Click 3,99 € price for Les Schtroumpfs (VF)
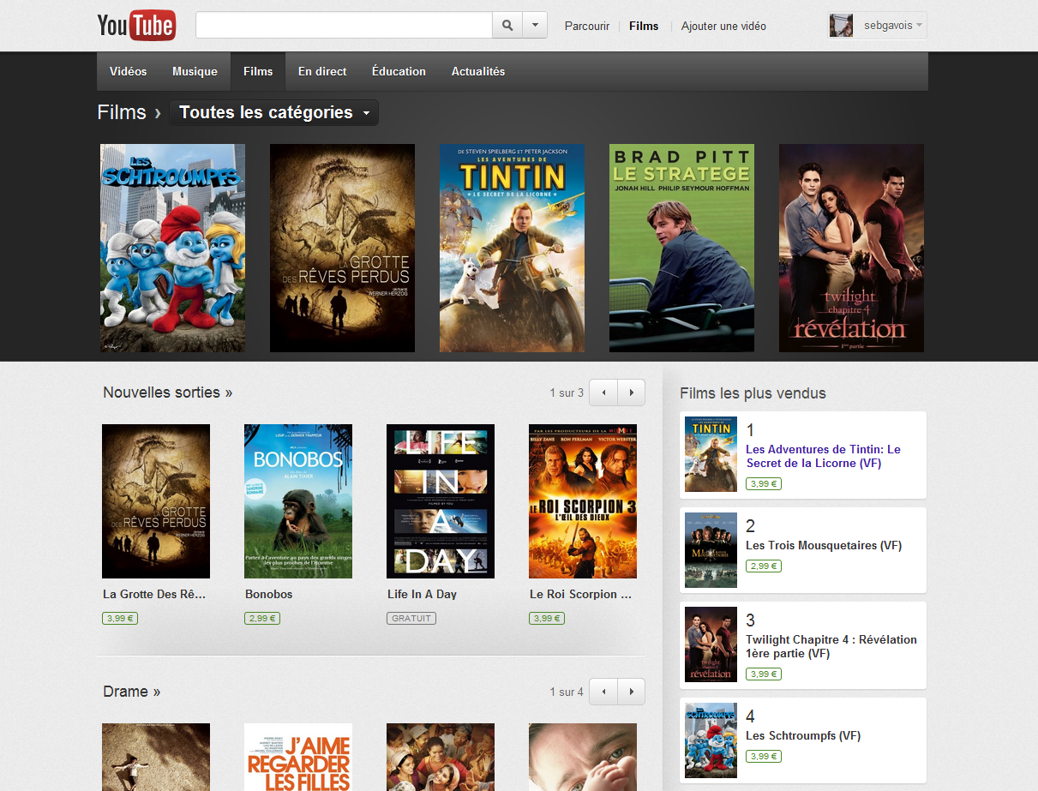The image size is (1038, 791). (763, 756)
